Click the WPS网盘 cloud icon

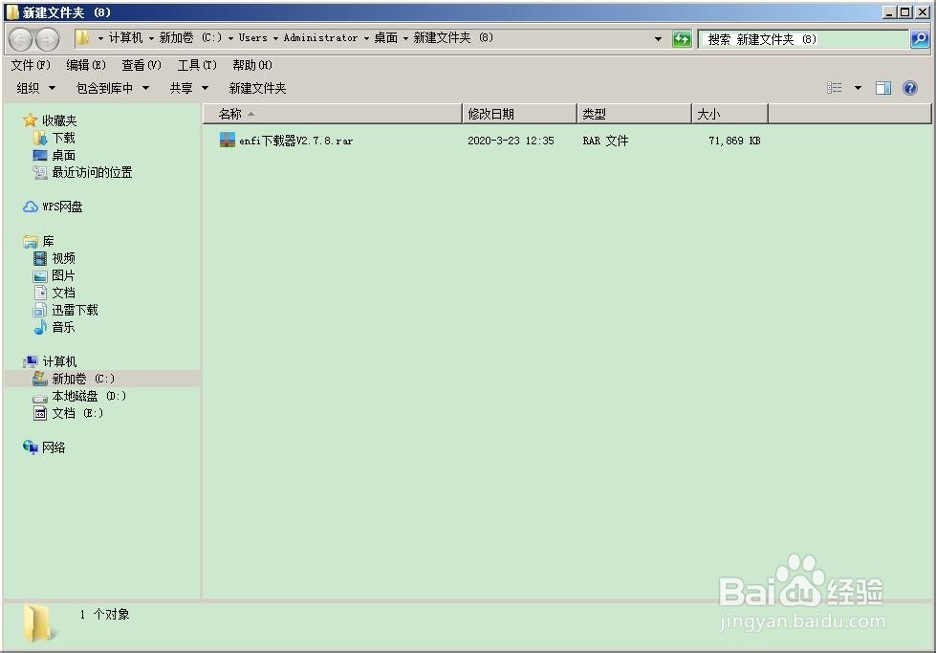point(31,207)
